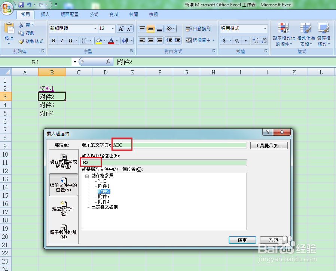Image resolution: width=336 pixels, height=271 pixels.
Task: Apply bold formatting with the B icon
Action: (53, 41)
